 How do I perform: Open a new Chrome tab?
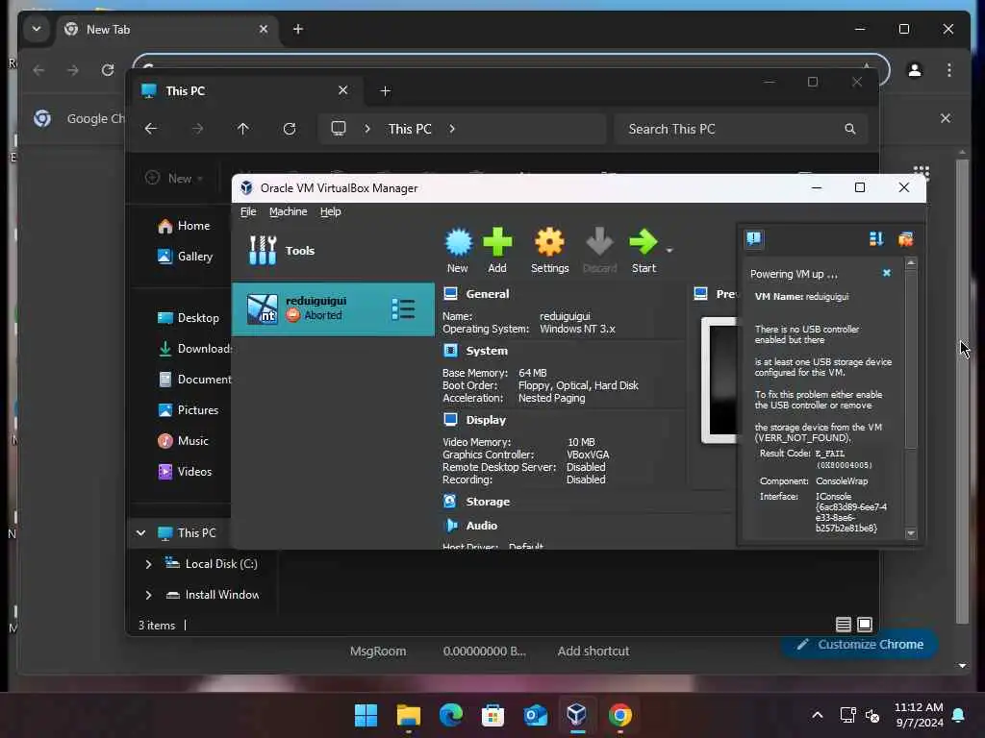298,29
